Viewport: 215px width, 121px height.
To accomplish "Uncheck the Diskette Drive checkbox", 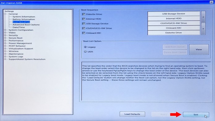I will click(83, 14).
